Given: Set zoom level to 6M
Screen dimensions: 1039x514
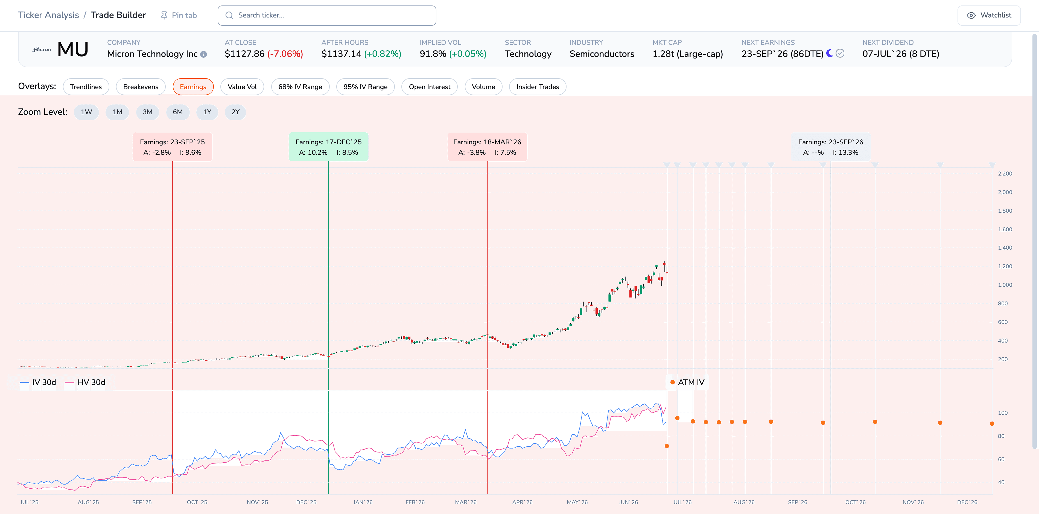Looking at the screenshot, I should click(178, 112).
